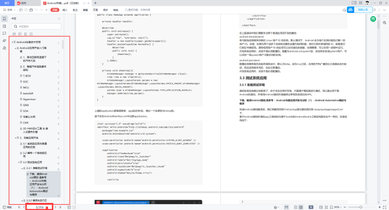Click the undo arrow icon
Viewport: 389px width, 210px height.
[36, 10]
